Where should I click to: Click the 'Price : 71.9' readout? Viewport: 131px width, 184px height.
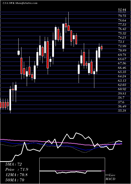click(x=17, y=170)
